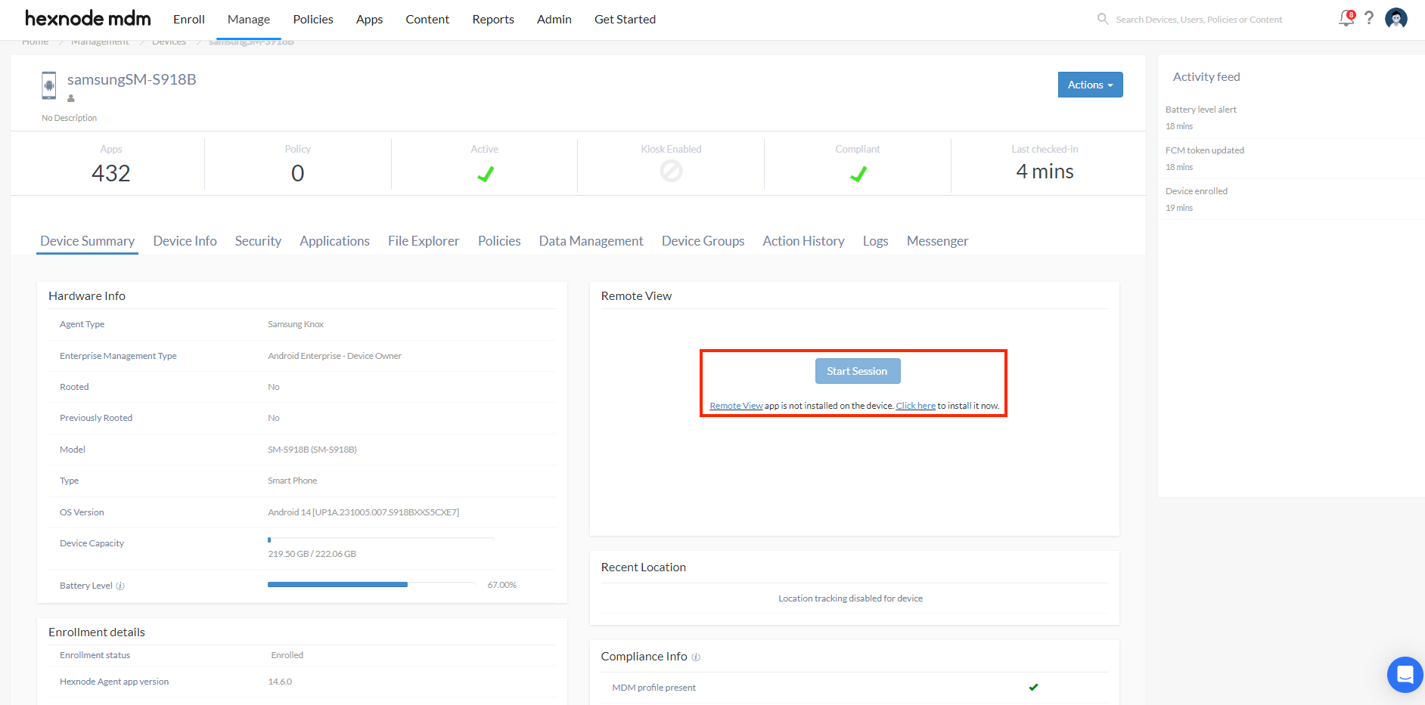This screenshot has width=1425, height=705.
Task: Click the Compliance Info information icon
Action: coord(696,657)
